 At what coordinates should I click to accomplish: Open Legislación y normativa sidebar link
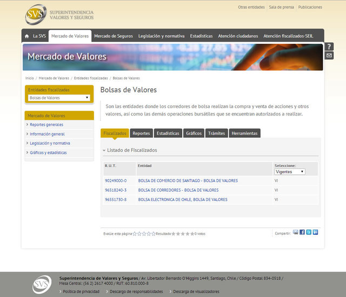pyautogui.click(x=50, y=143)
